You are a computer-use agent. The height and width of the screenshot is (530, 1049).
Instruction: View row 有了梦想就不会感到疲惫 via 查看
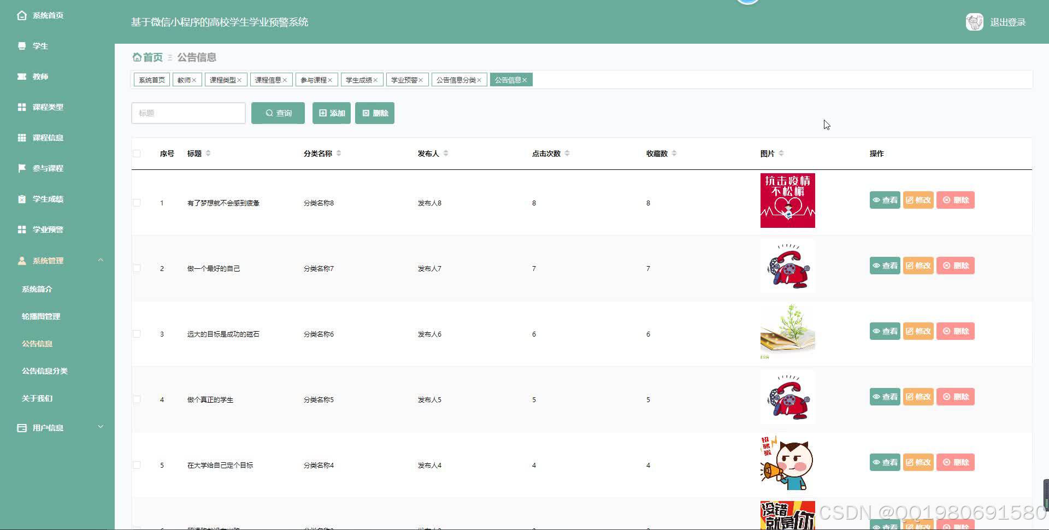point(885,200)
